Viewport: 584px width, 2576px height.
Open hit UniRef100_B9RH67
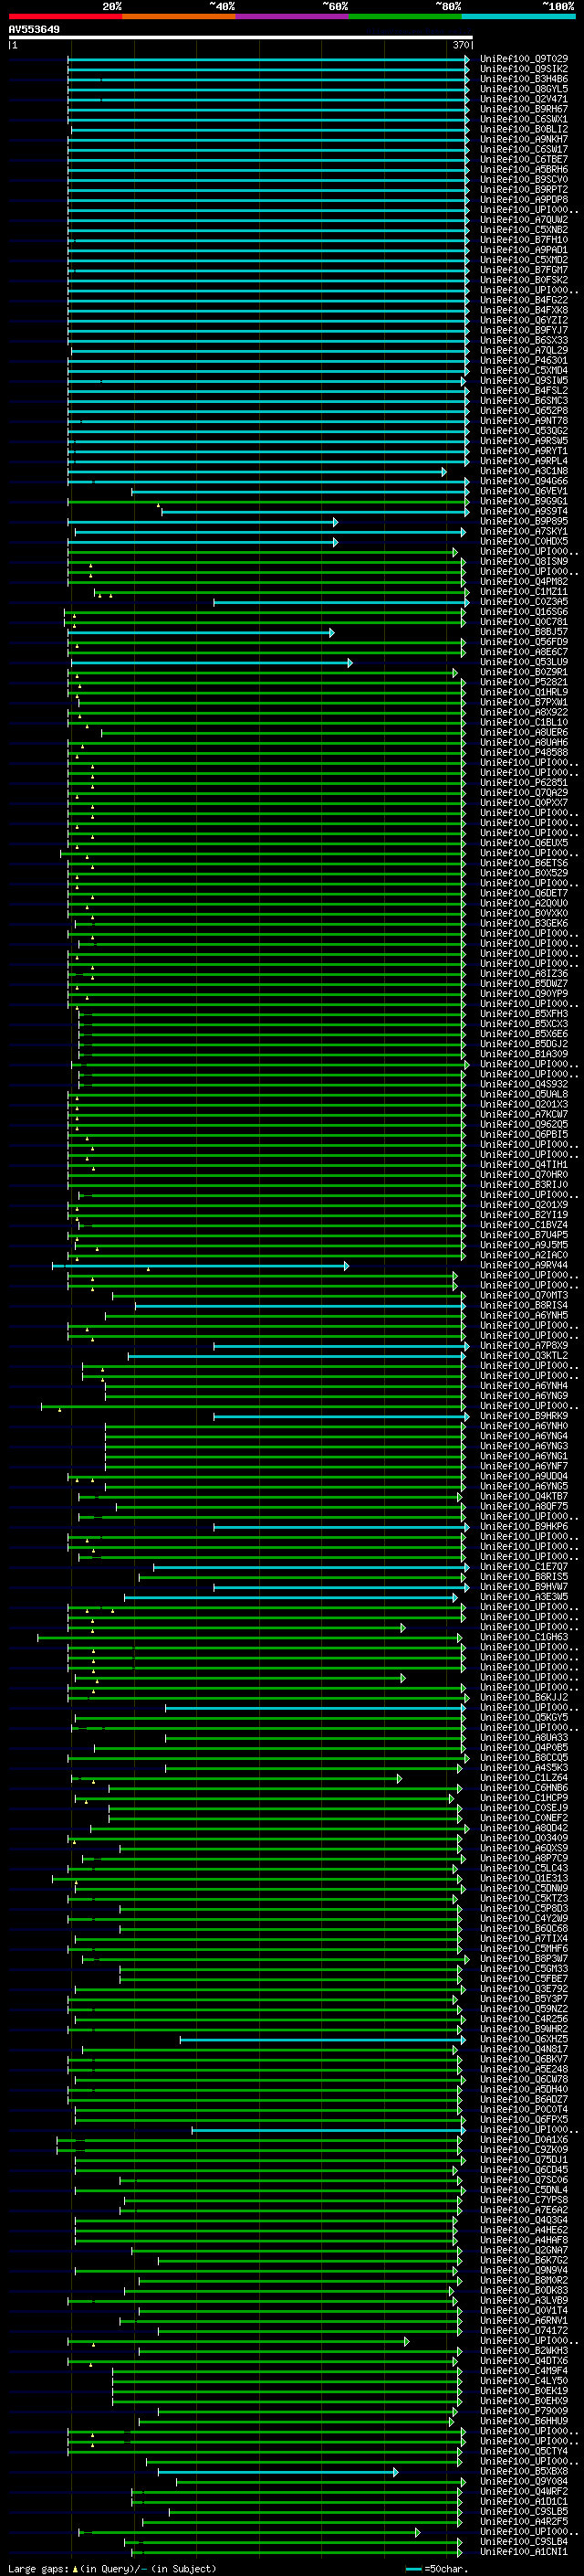(x=524, y=109)
